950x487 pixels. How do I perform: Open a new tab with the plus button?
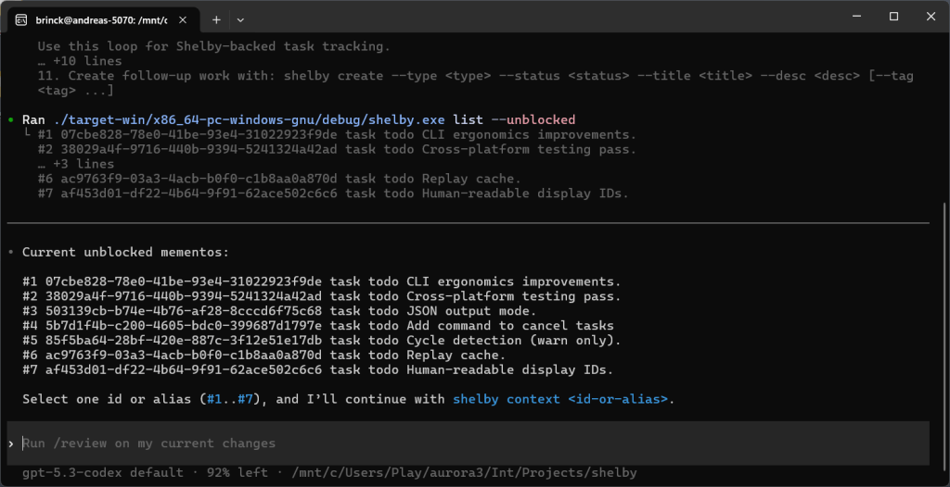(x=215, y=19)
